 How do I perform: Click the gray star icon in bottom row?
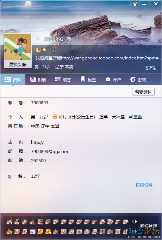tap(55, 232)
